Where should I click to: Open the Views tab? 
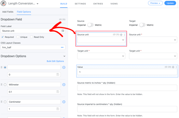(x=114, y=4)
